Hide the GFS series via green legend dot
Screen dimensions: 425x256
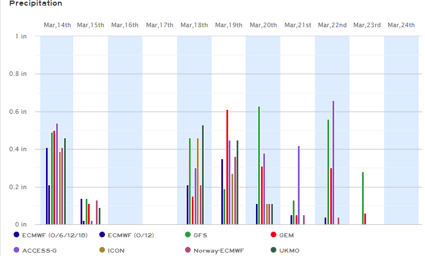pyautogui.click(x=187, y=234)
